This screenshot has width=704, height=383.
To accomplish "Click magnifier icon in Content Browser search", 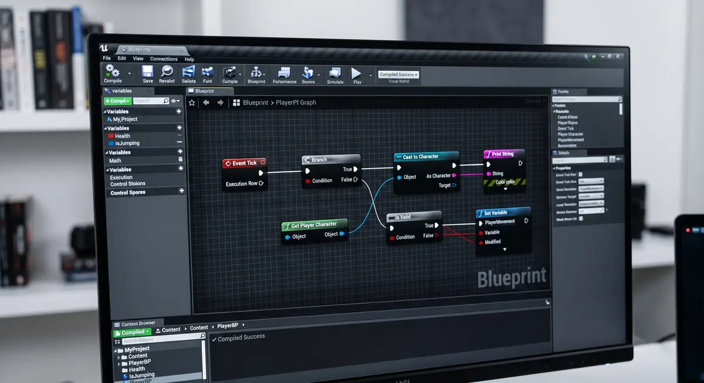I will pos(203,337).
